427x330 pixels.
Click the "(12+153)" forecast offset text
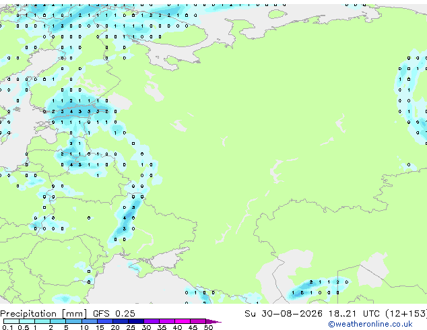coord(406,314)
